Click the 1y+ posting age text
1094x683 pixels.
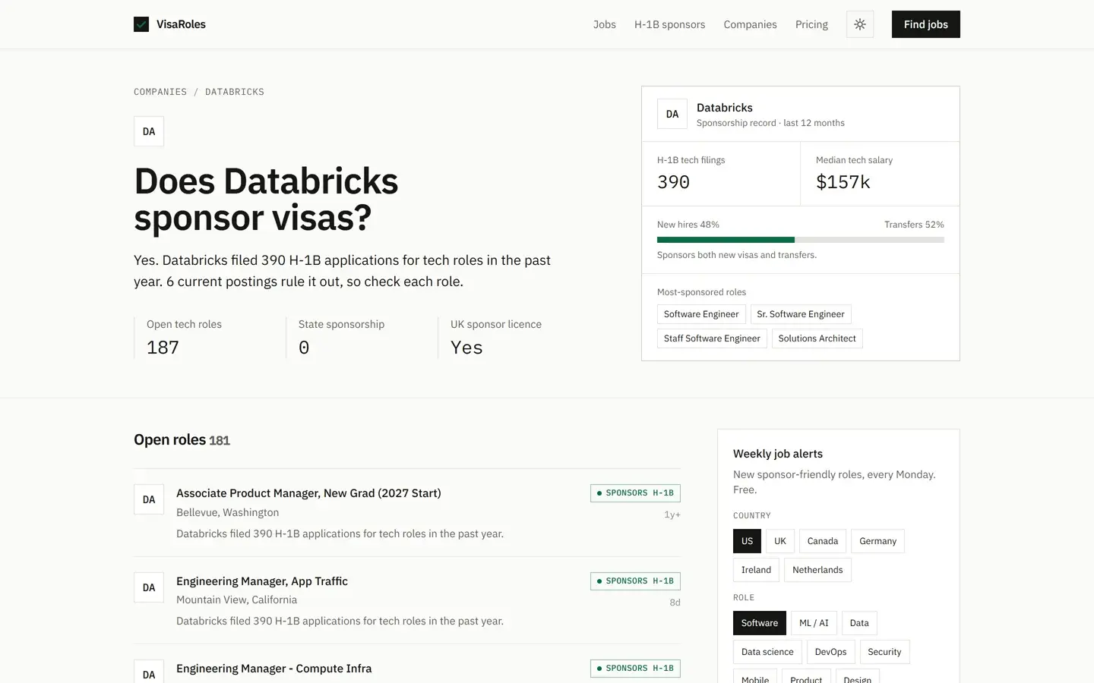pyautogui.click(x=672, y=515)
